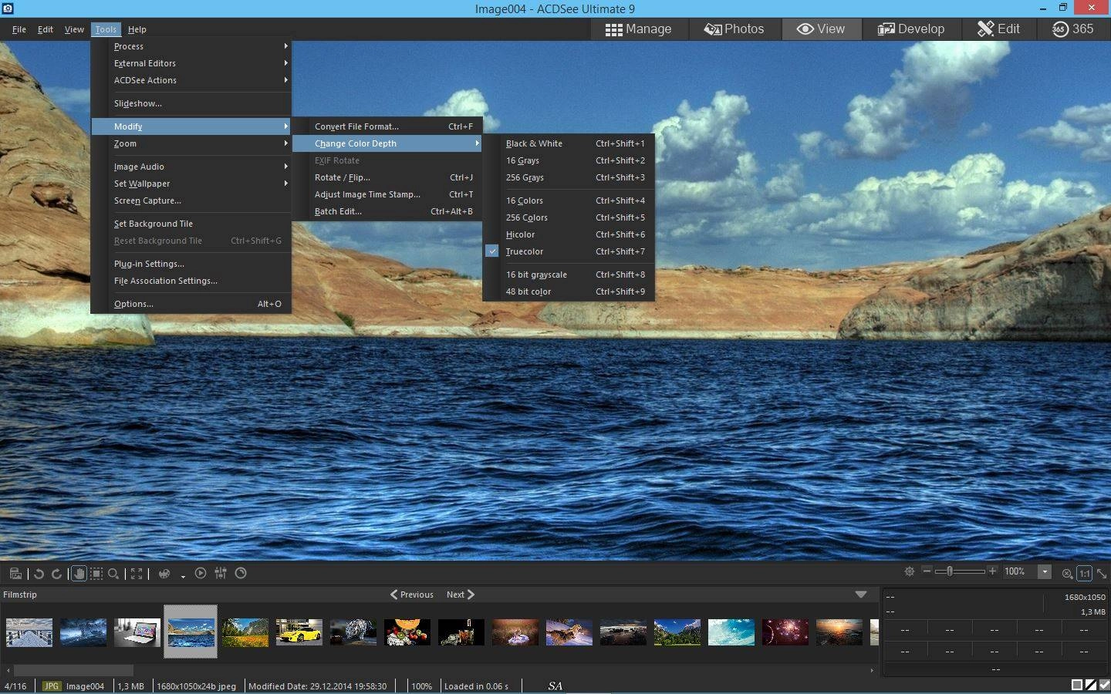
Task: Select Black & White color depth
Action: point(569,143)
